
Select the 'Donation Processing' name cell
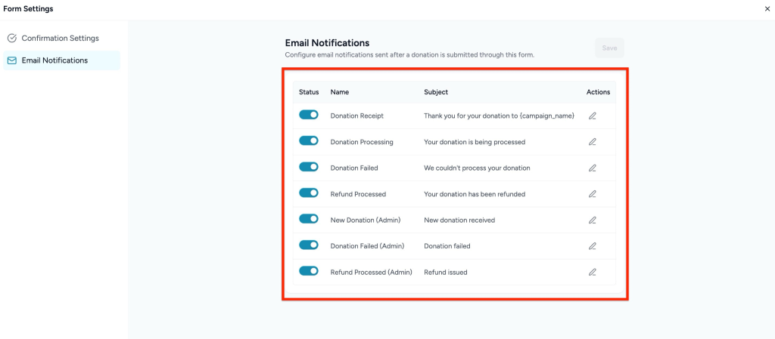point(362,142)
